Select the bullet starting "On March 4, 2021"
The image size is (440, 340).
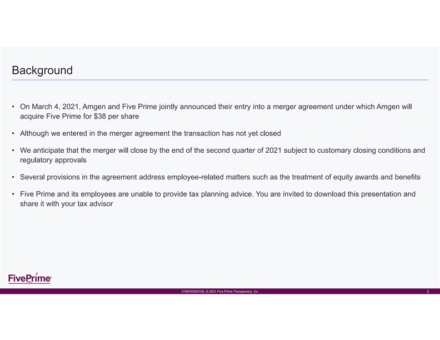click(216, 106)
